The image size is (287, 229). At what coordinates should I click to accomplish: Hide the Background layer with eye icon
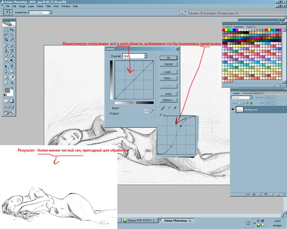click(233, 110)
